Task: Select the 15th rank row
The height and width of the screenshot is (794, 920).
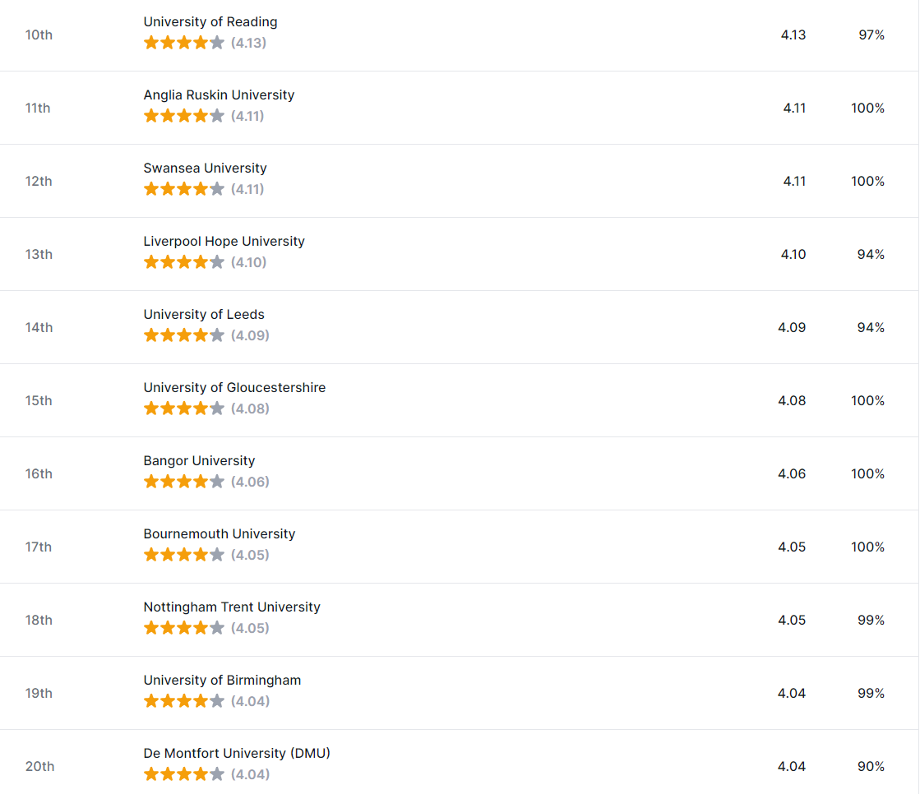Action: coord(460,400)
